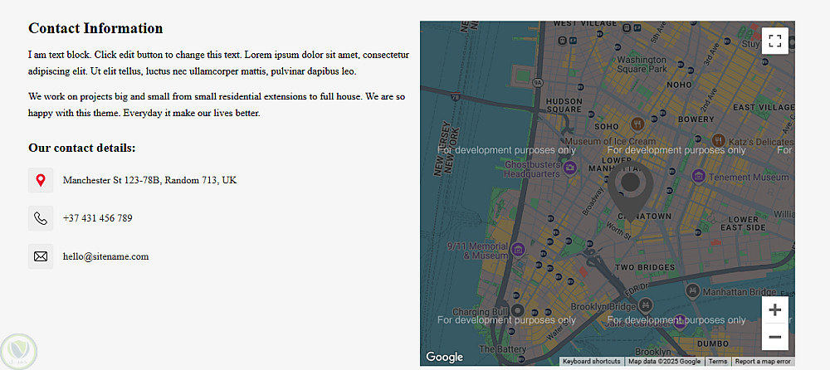The image size is (830, 370).
Task: Click the Washington Square Park label
Action: click(642, 64)
